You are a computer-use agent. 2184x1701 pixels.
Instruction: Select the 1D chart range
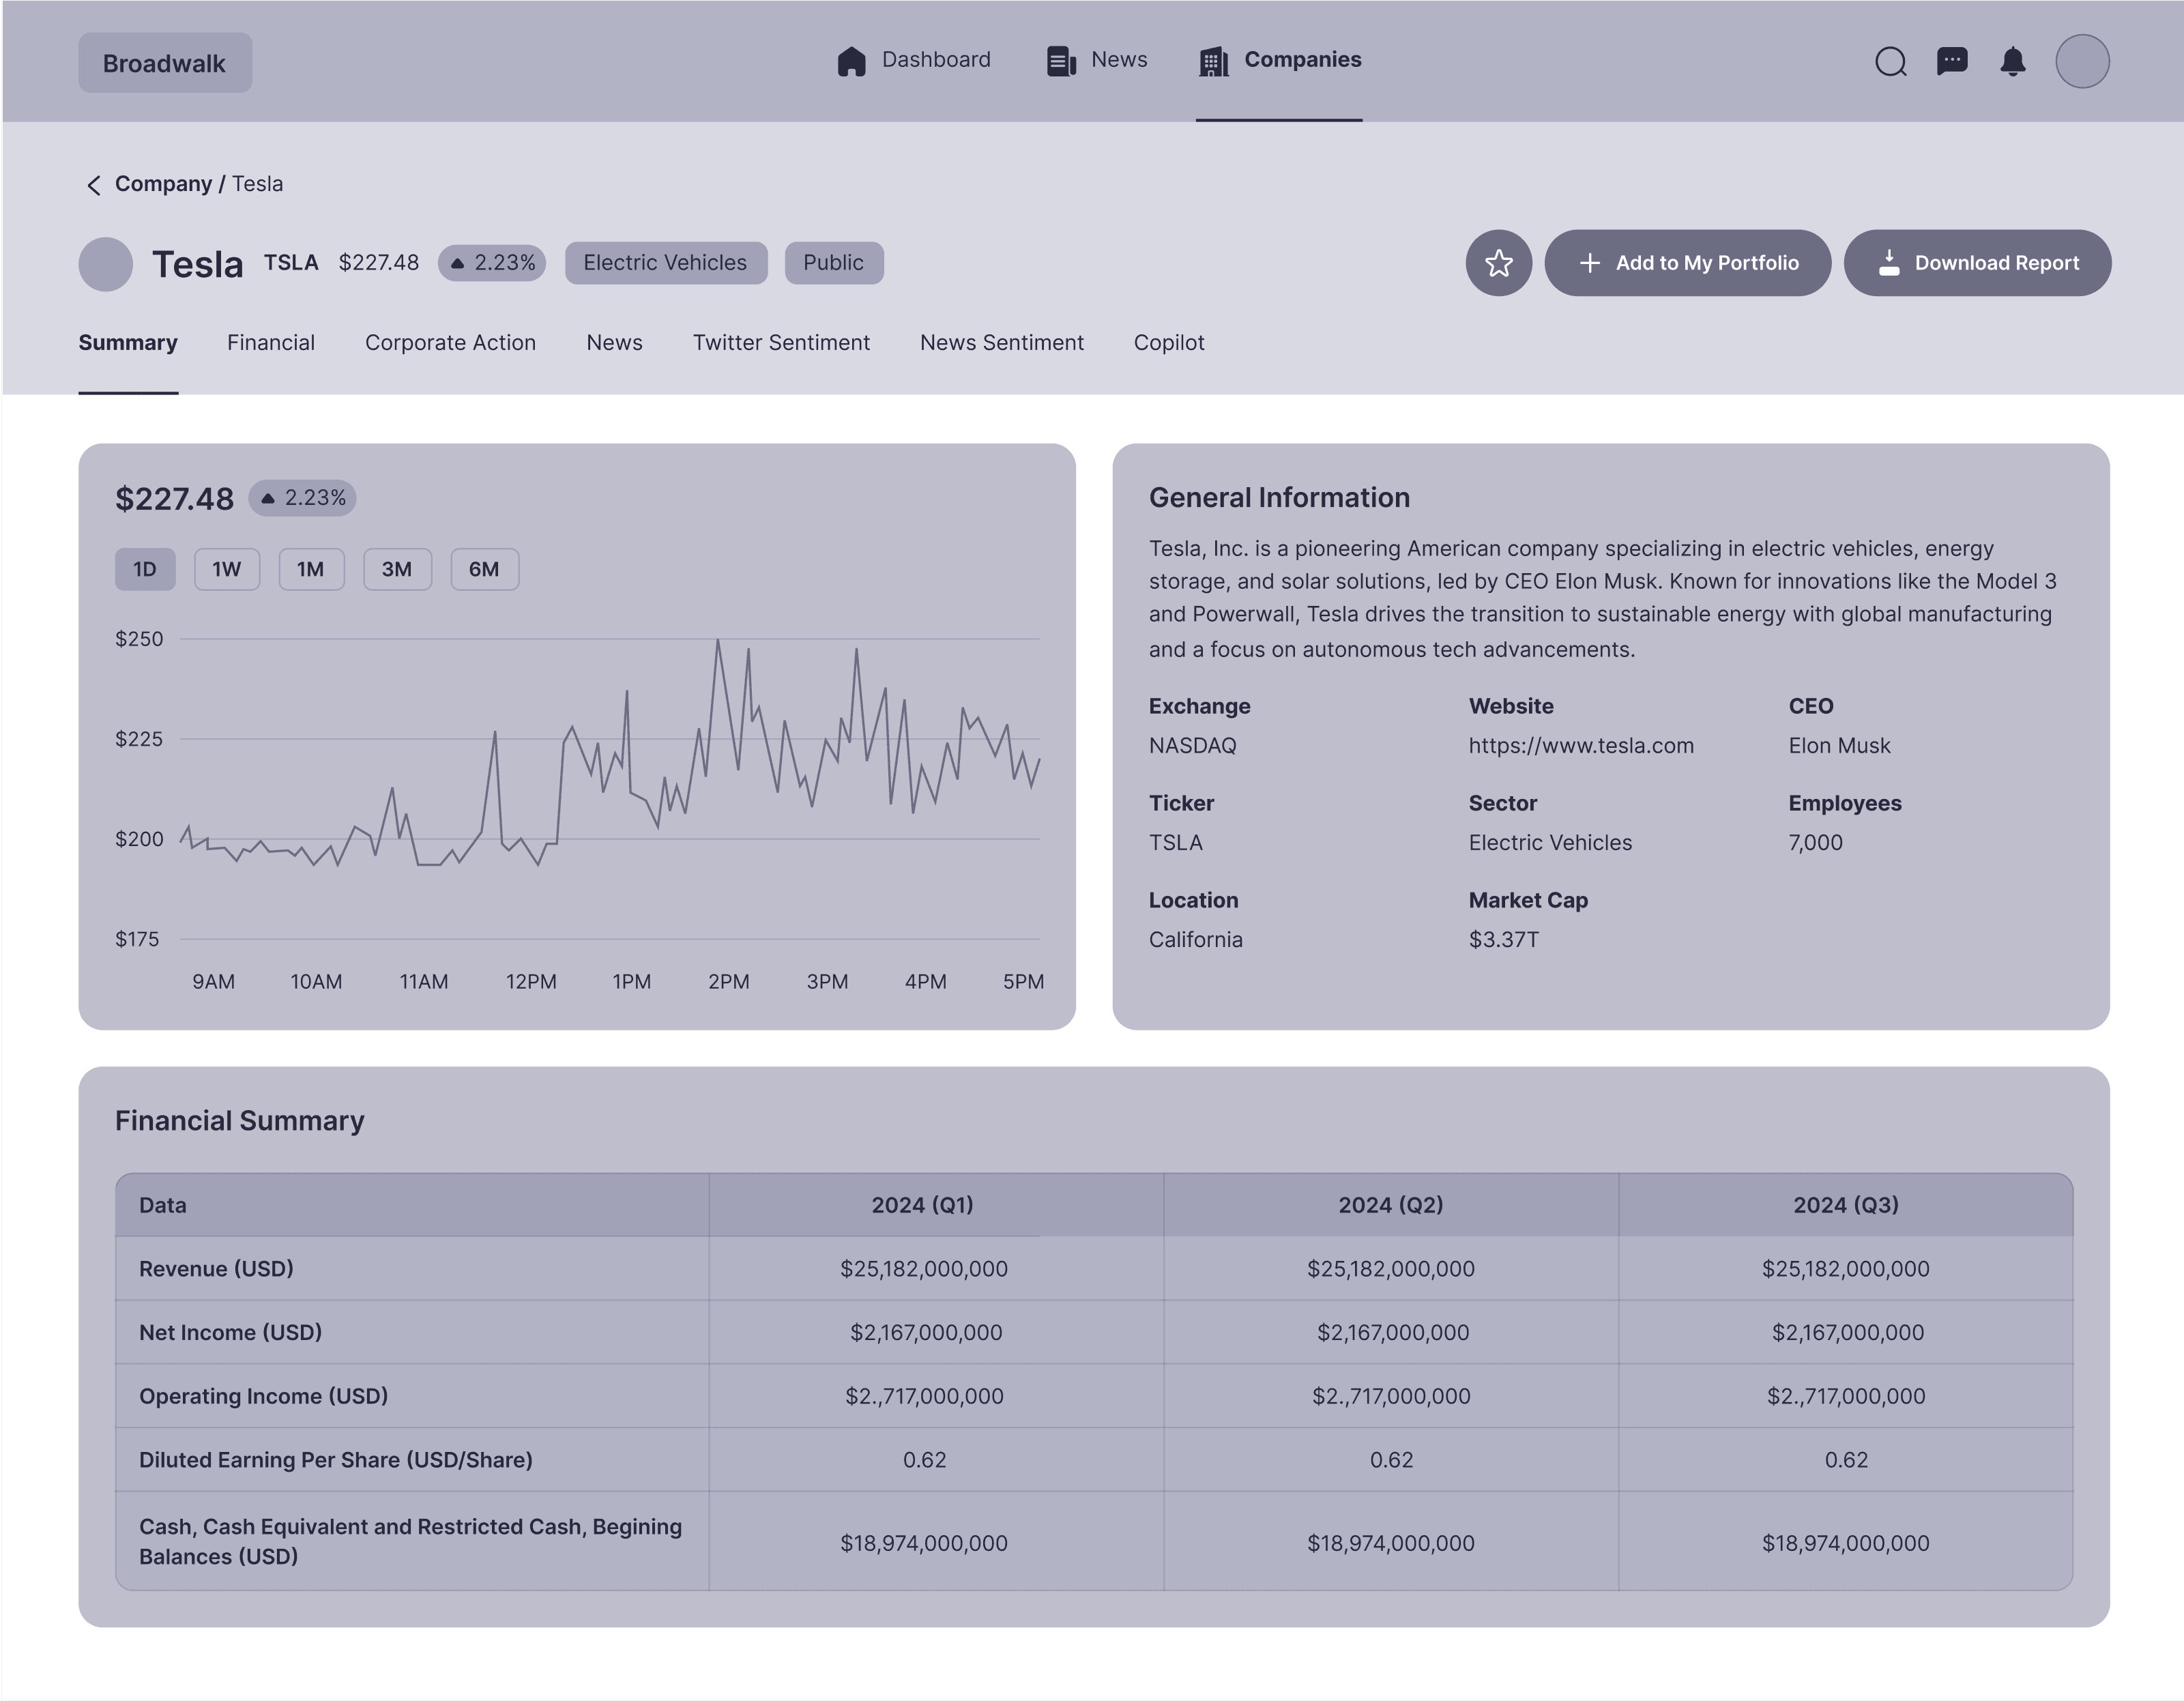coord(145,569)
